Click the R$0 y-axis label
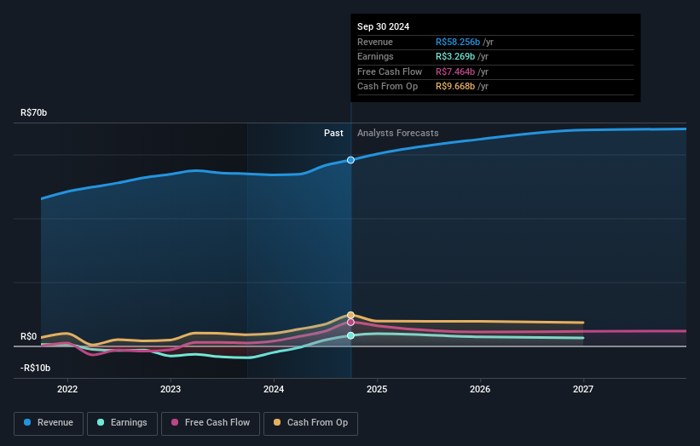700x446 pixels. click(x=29, y=336)
